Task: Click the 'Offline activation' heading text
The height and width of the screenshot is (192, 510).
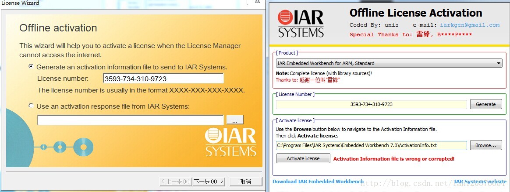Action: 58,28
